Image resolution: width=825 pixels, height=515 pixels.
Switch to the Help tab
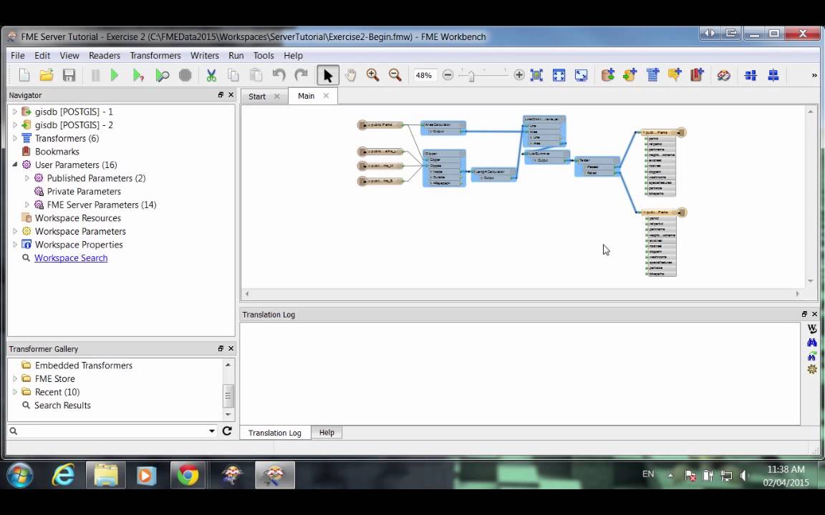(327, 433)
